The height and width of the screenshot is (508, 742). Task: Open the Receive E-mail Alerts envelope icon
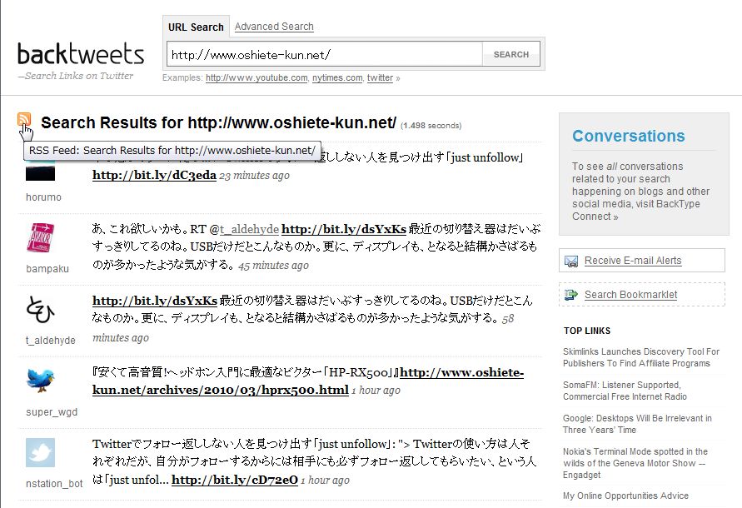(x=571, y=261)
